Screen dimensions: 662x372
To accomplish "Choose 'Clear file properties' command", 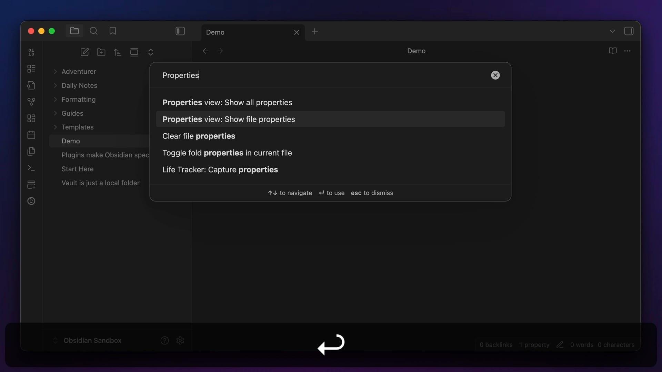I will tap(199, 136).
